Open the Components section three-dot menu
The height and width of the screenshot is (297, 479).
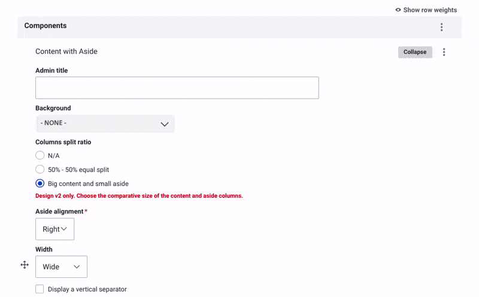tap(441, 27)
